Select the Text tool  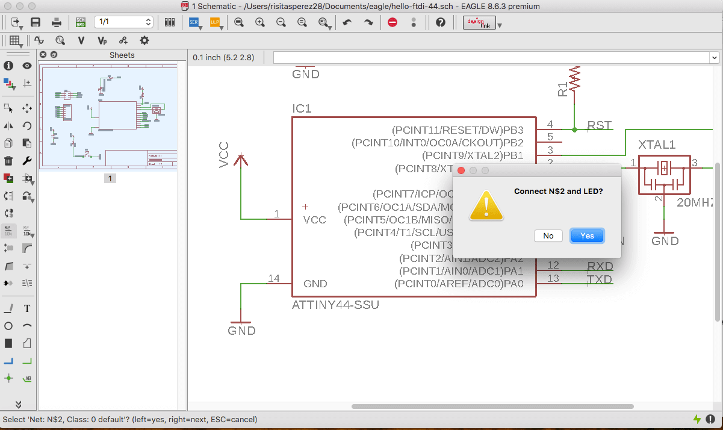pos(27,308)
